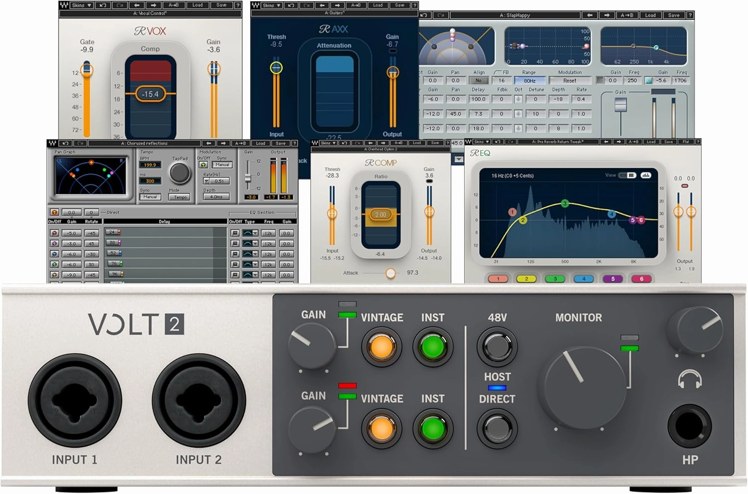Show the REQ spectrum analyzer icon
The width and height of the screenshot is (748, 494).
[646, 175]
